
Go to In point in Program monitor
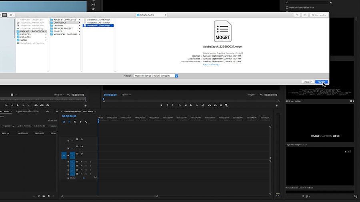pyautogui.click(x=180, y=105)
